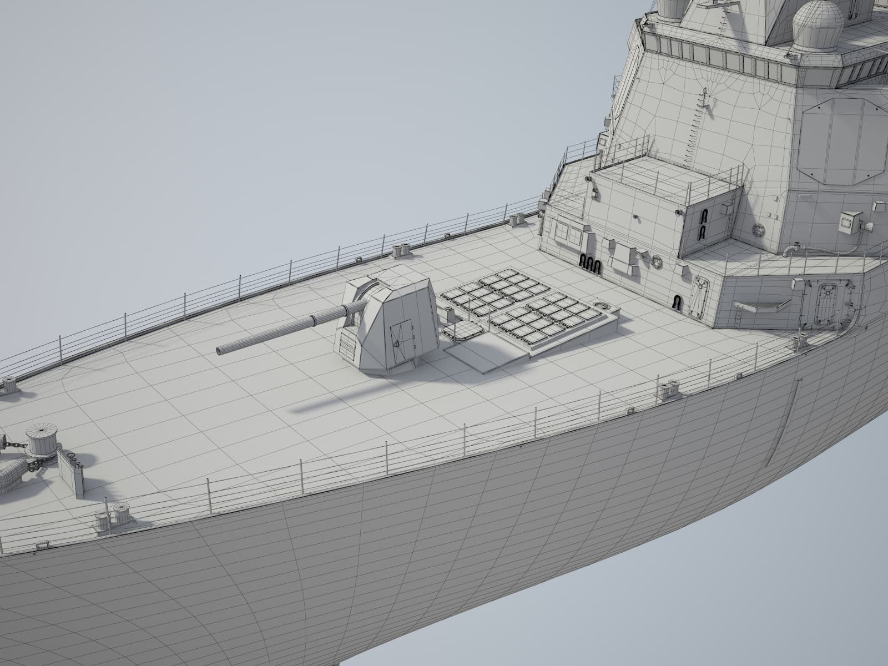Select the three black U-shaped vents group
Screen dimensions: 888x666
pos(589,264)
